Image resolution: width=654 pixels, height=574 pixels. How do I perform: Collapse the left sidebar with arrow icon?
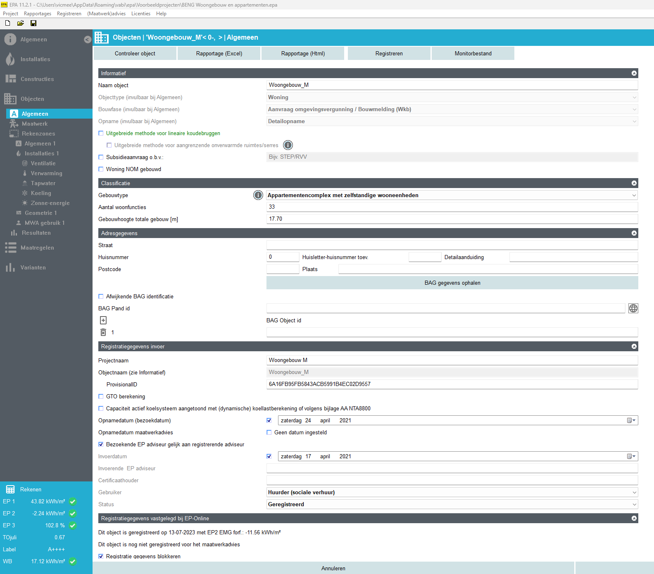pyautogui.click(x=87, y=40)
